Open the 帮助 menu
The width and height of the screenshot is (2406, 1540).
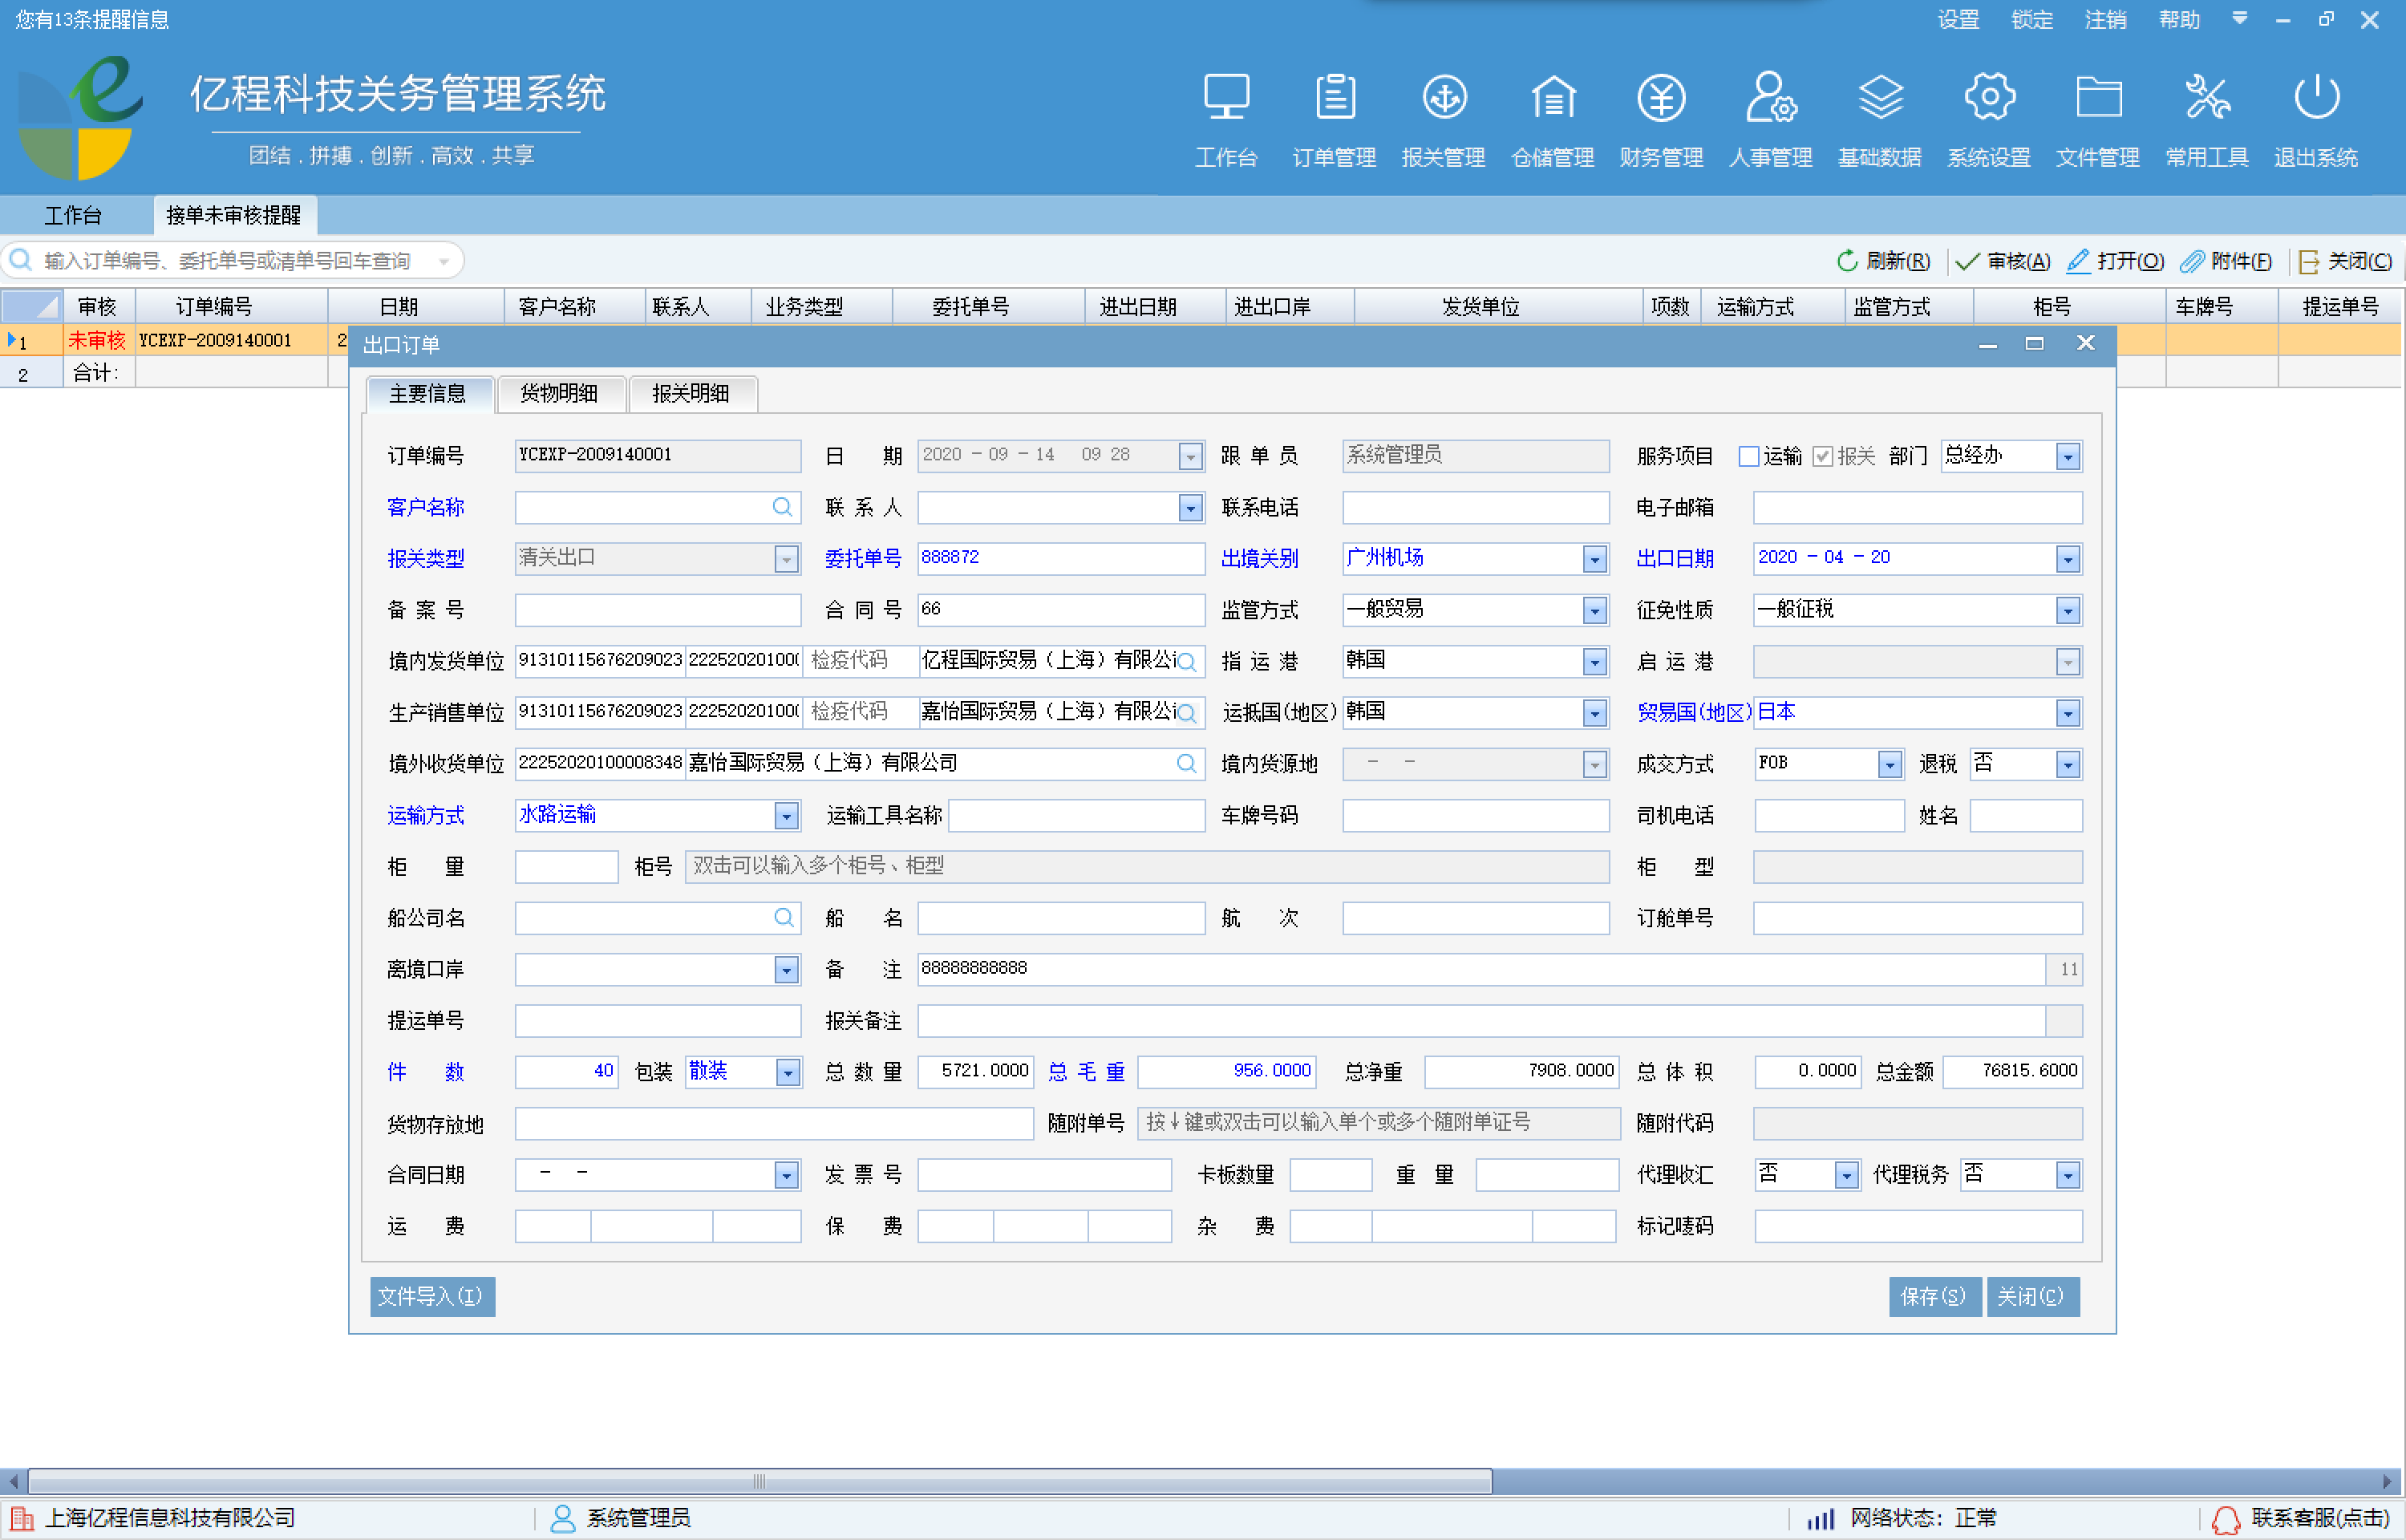[2179, 19]
